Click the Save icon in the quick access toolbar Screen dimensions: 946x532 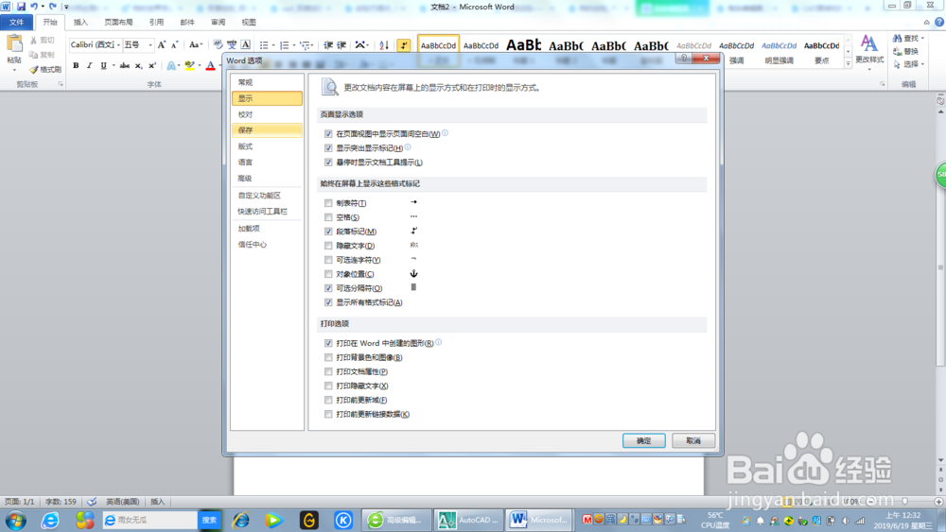(x=21, y=7)
